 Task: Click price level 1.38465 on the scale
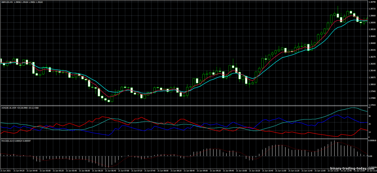[x=372, y=36]
